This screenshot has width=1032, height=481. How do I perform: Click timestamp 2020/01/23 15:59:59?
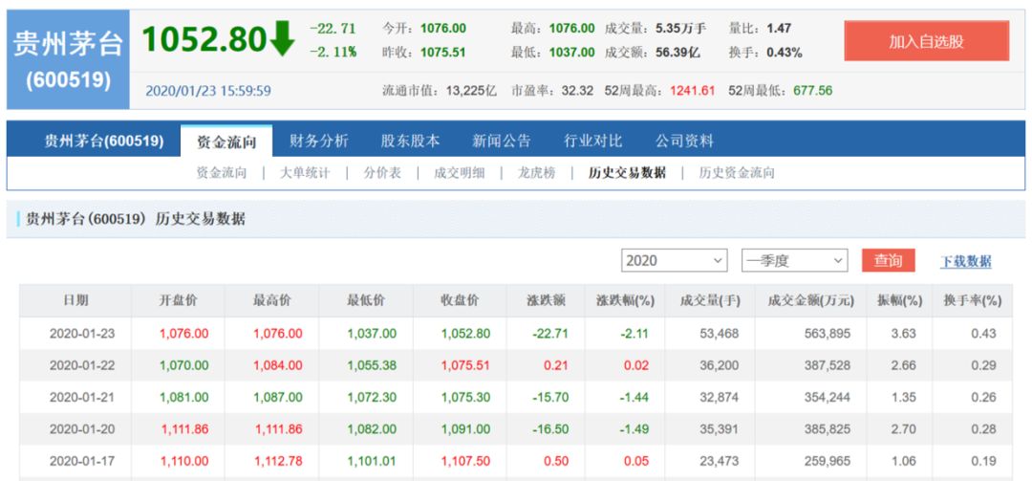tap(208, 91)
